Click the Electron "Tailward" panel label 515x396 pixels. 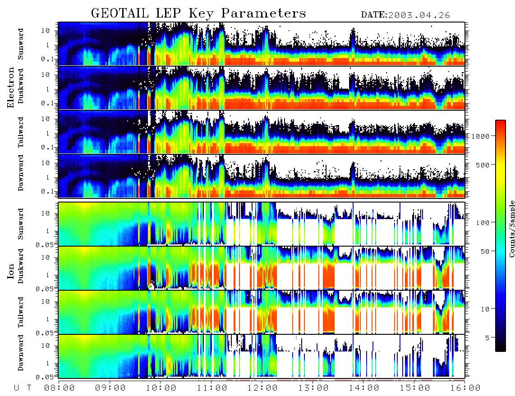[x=21, y=132]
